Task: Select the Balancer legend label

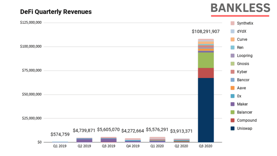Action: click(245, 112)
